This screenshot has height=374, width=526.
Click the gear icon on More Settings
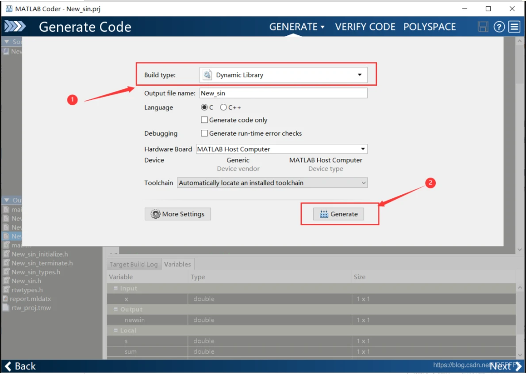pyautogui.click(x=155, y=214)
